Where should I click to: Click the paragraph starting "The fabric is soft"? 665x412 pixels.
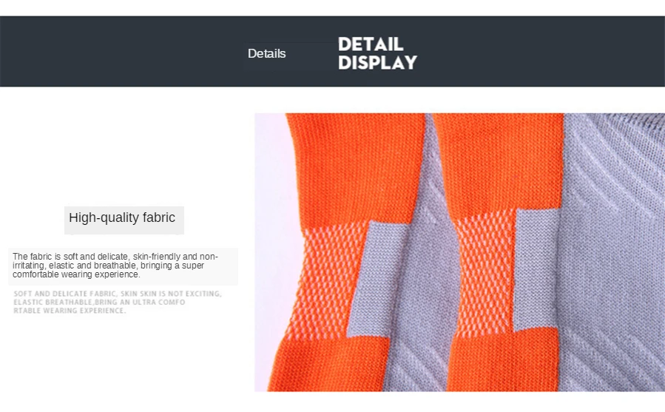[123, 266]
